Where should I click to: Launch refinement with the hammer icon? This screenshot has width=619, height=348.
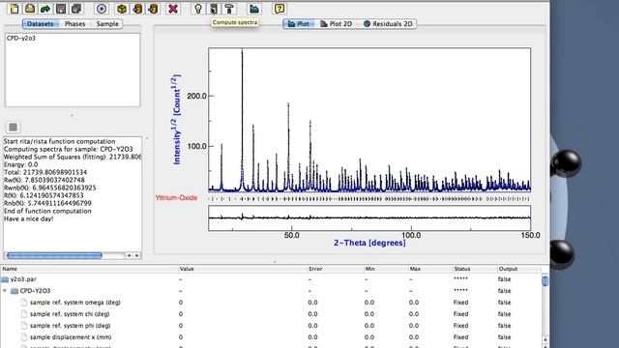click(229, 9)
